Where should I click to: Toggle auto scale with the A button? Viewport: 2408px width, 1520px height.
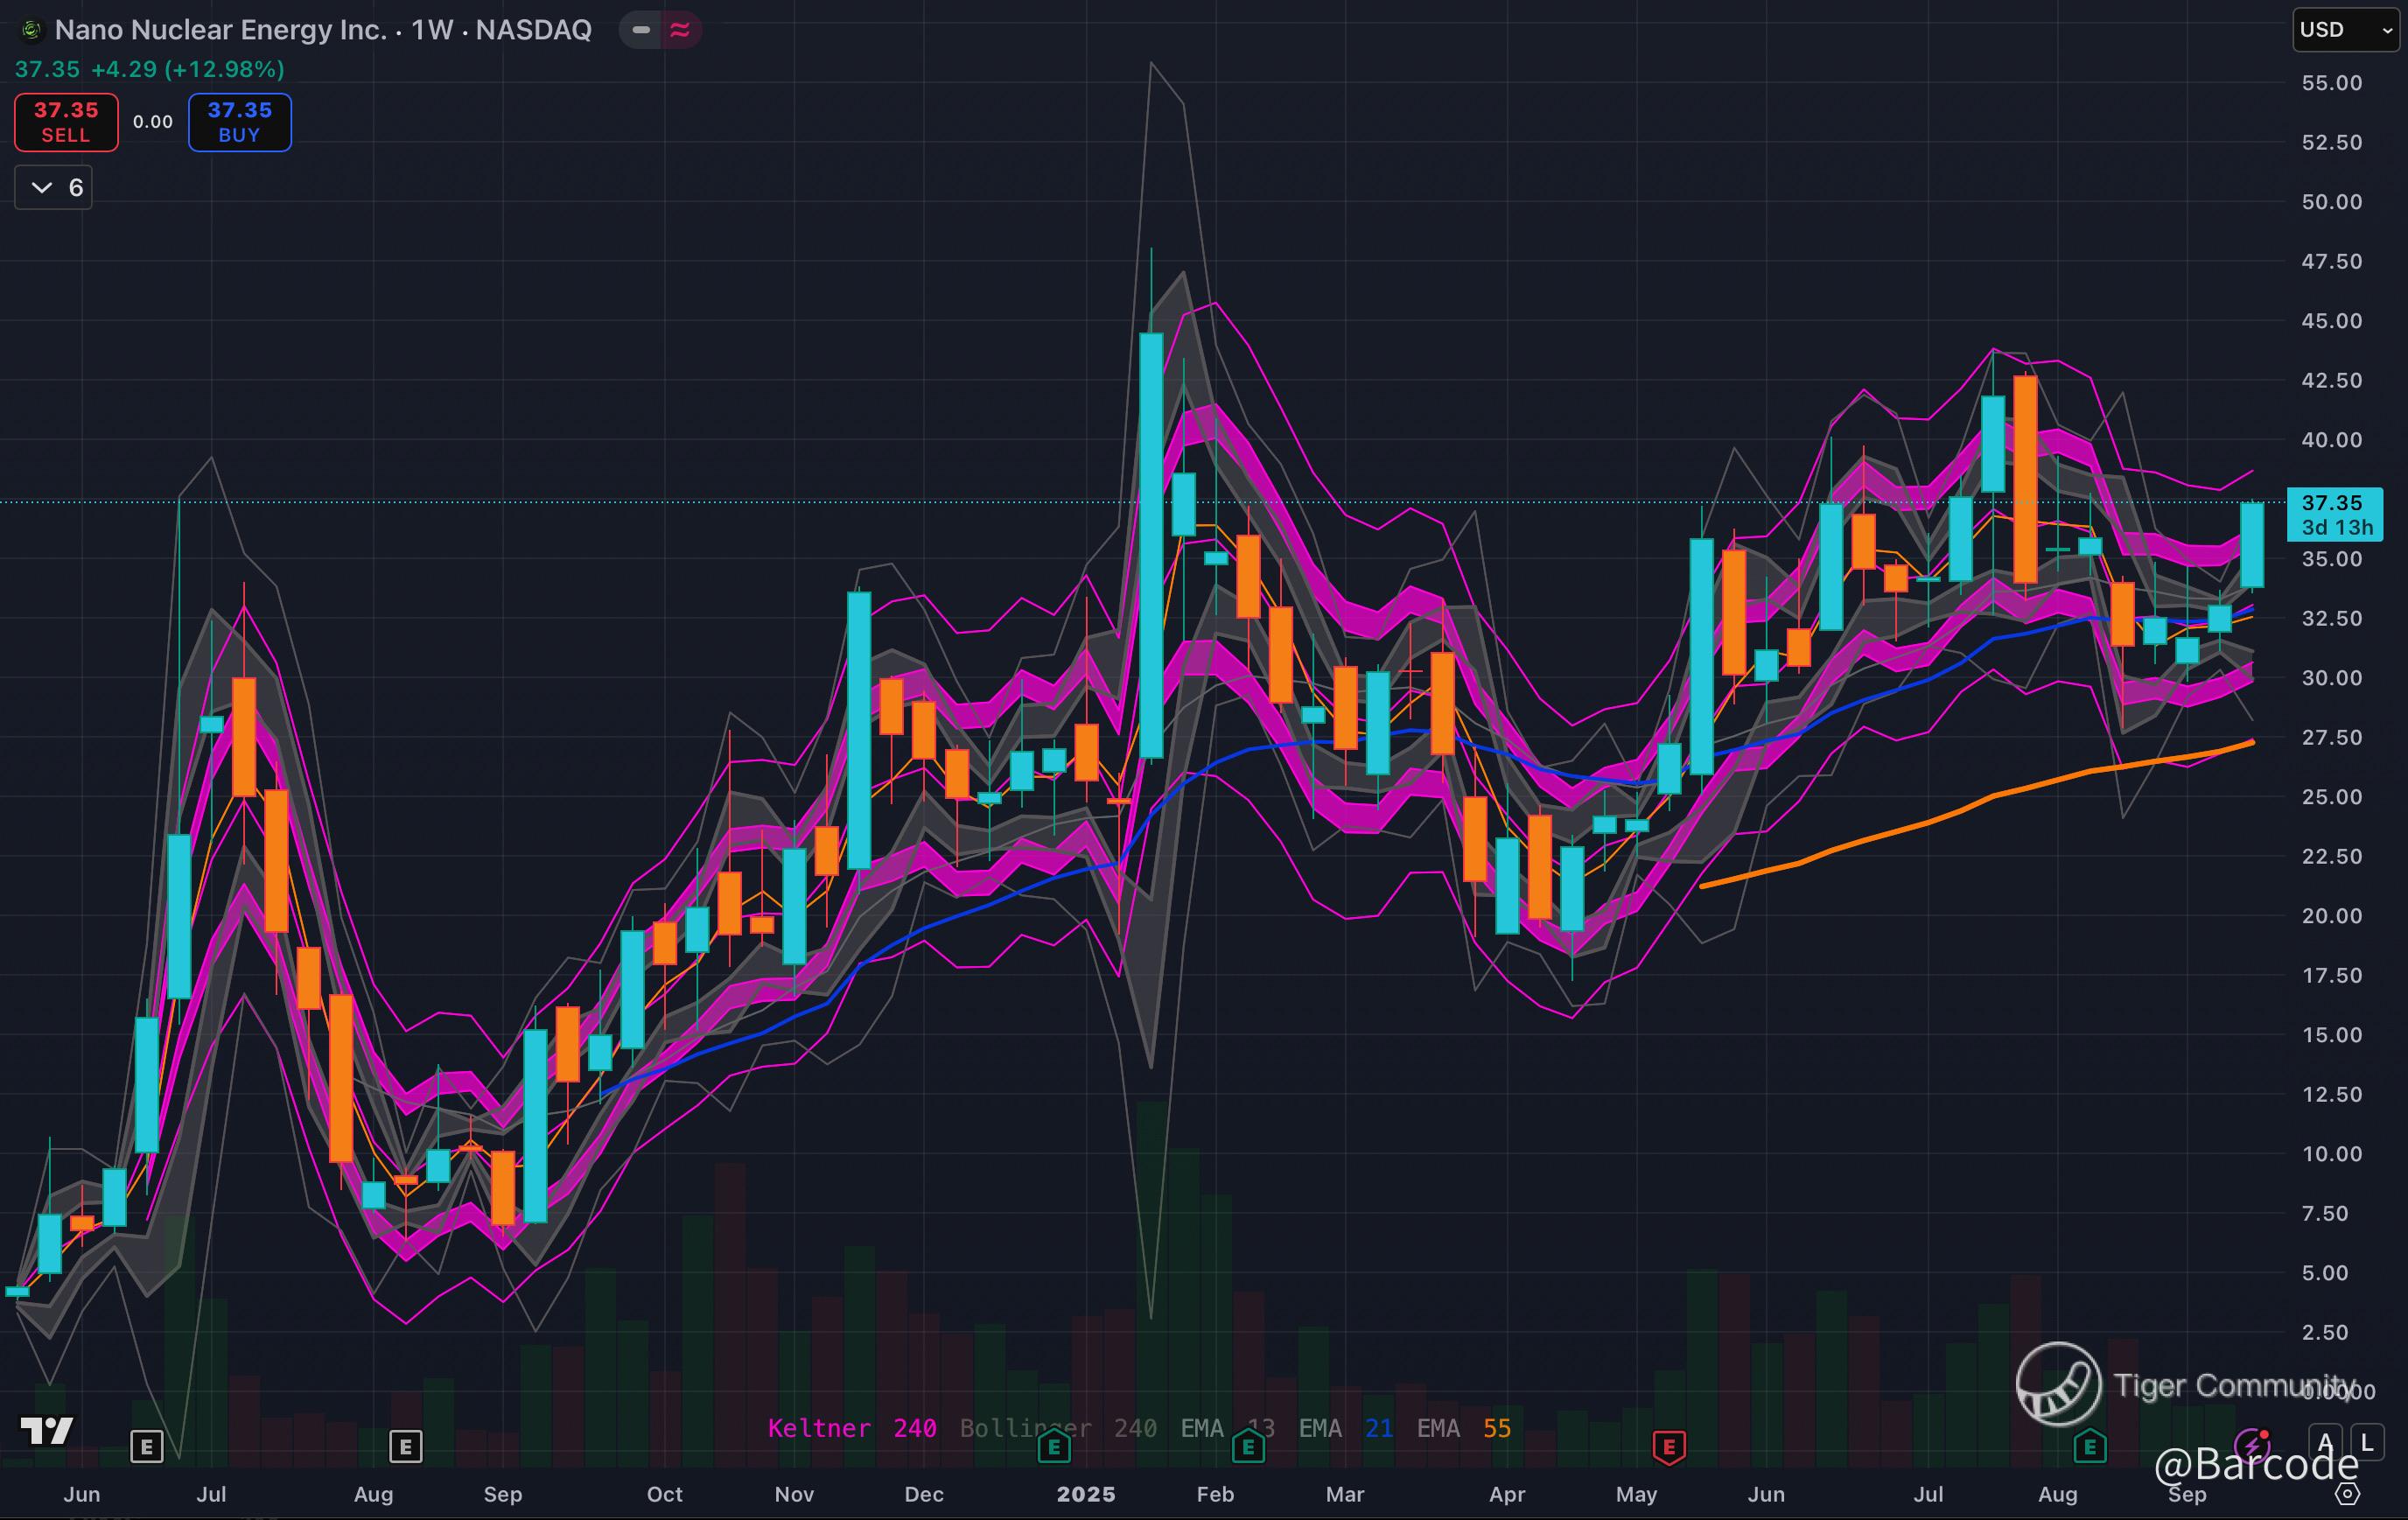[2325, 1442]
